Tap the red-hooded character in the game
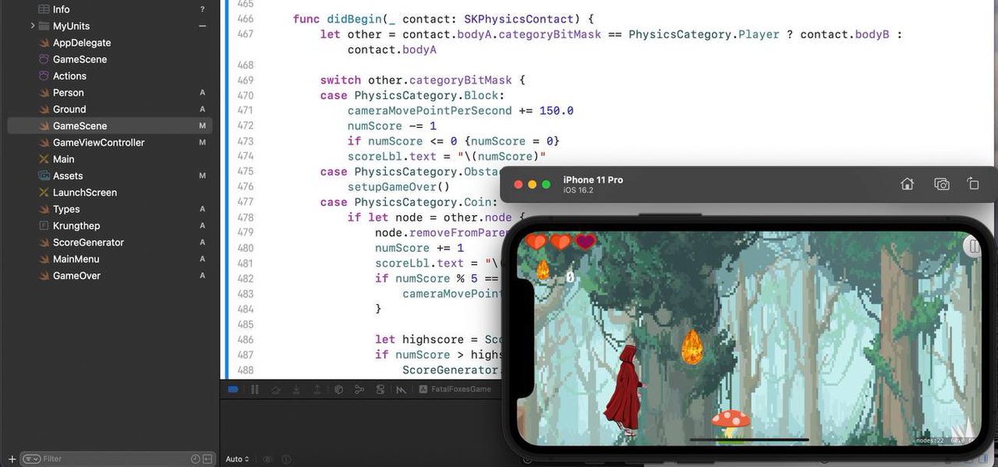This screenshot has width=998, height=467. (x=625, y=391)
